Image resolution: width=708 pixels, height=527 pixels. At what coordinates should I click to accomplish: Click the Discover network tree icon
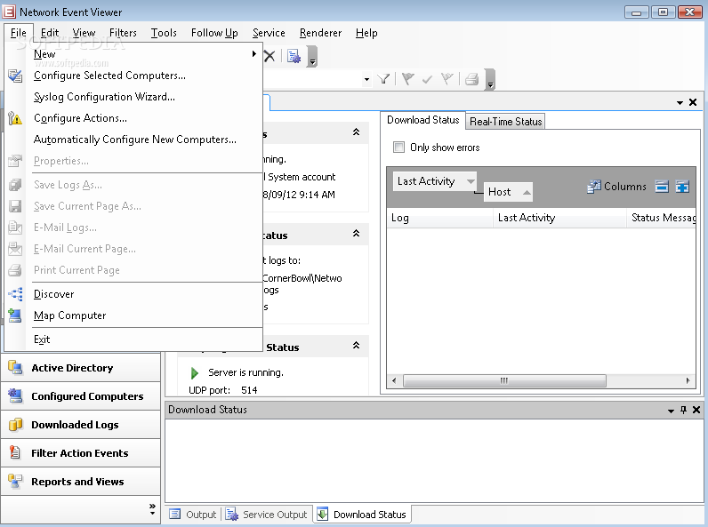[x=15, y=294]
